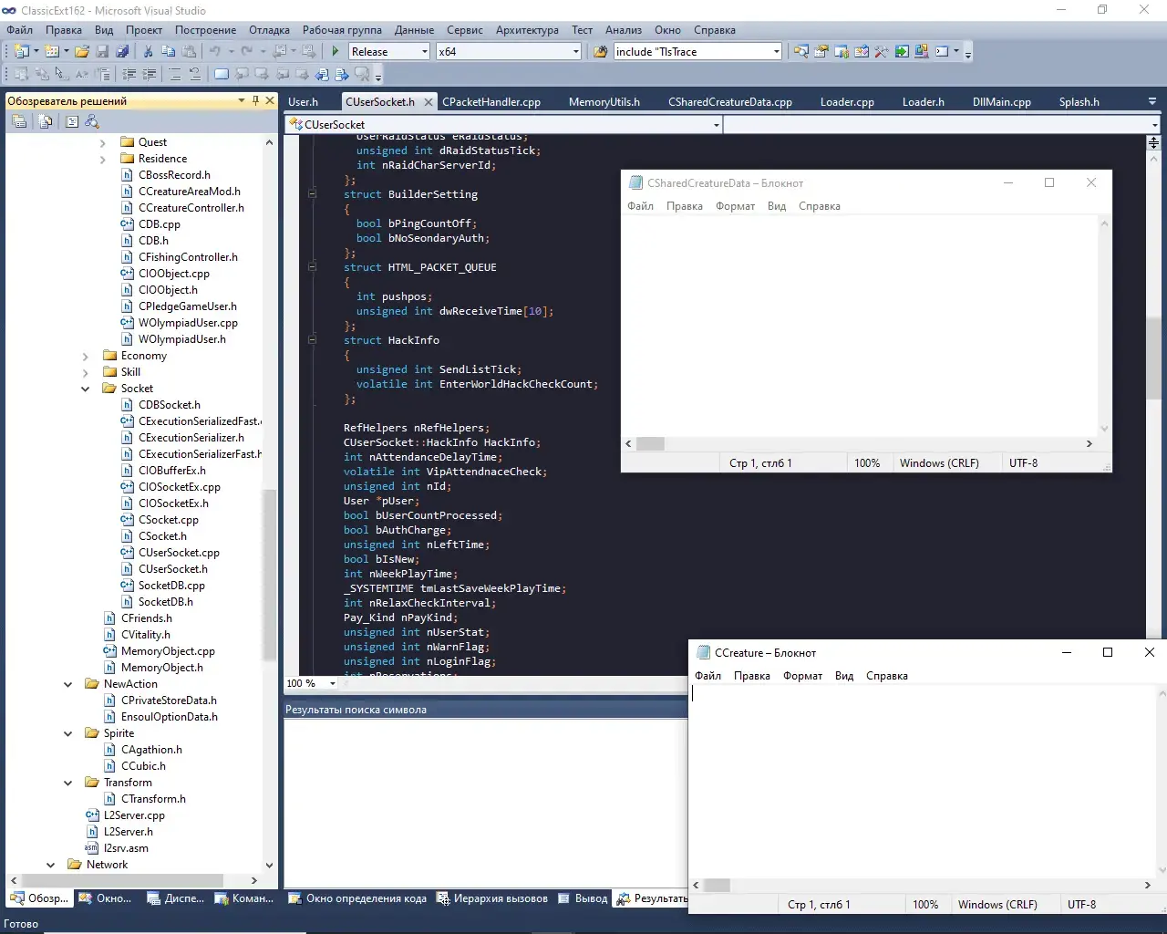1167x934 pixels.
Task: Collapse struct HTML_PACKET_QUEUE outlining marker
Action: point(312,267)
